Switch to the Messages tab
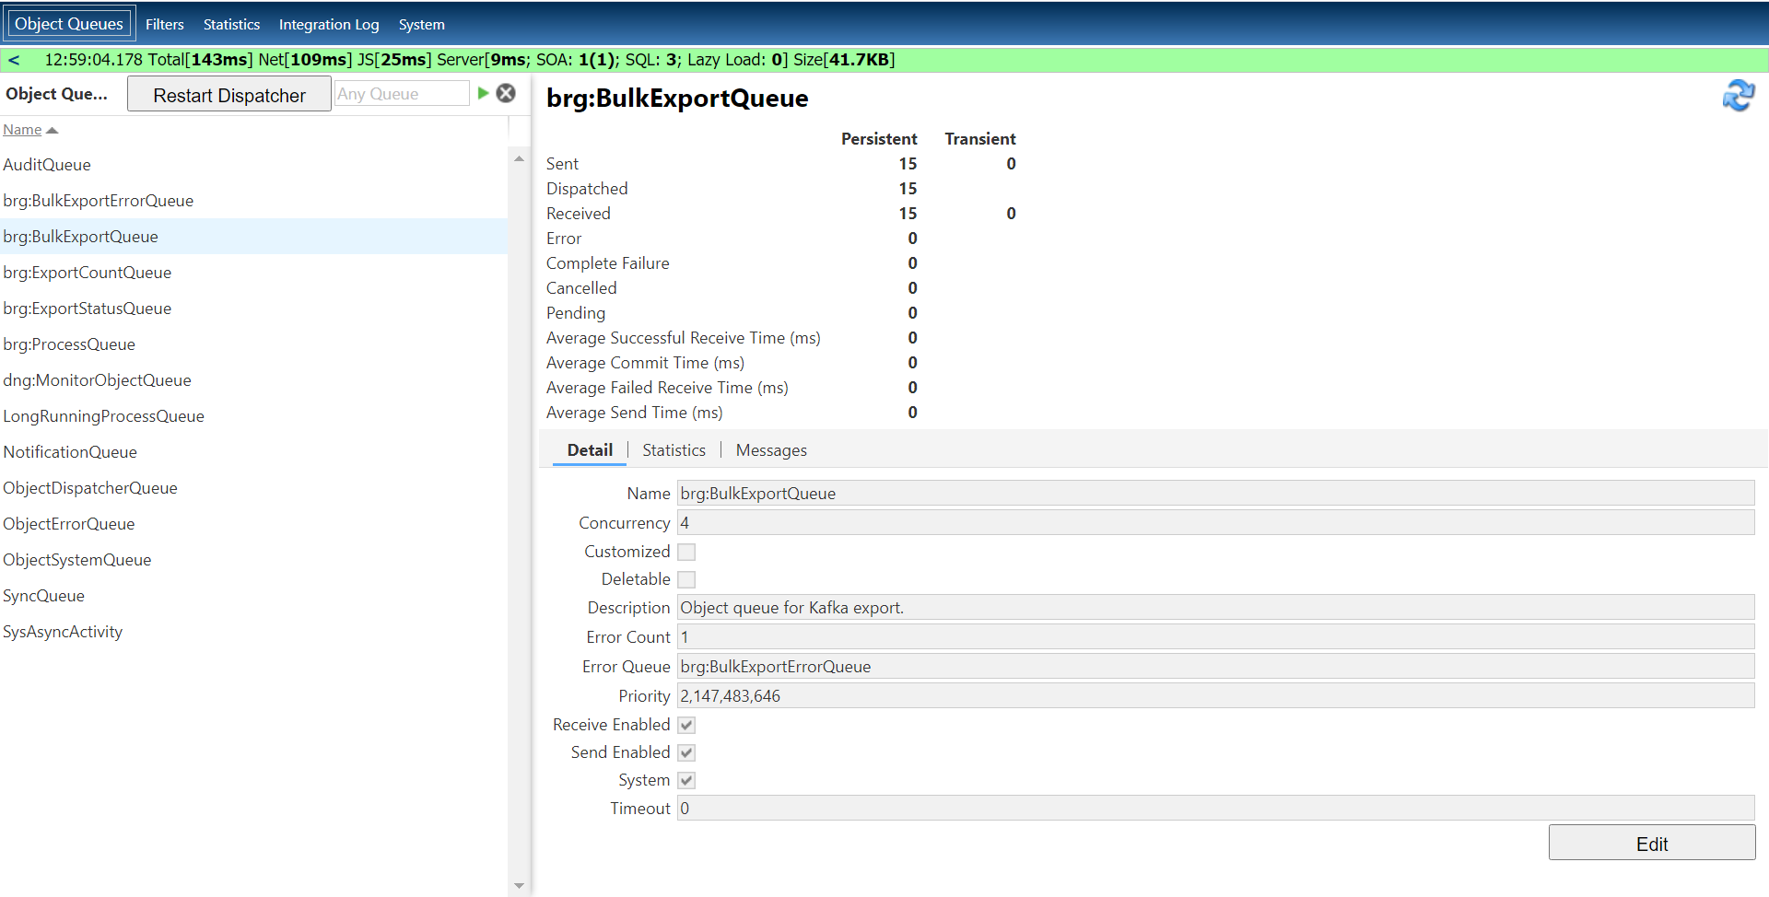Image resolution: width=1769 pixels, height=897 pixels. pos(770,449)
